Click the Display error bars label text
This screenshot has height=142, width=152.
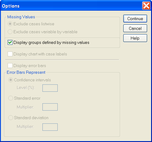30,66
